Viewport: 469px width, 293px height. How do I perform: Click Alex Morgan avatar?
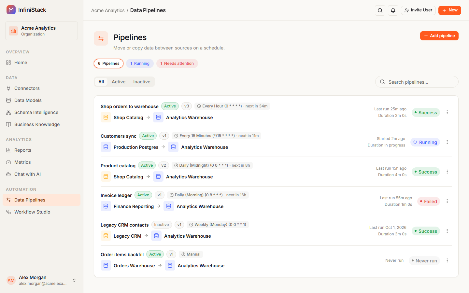click(11, 280)
